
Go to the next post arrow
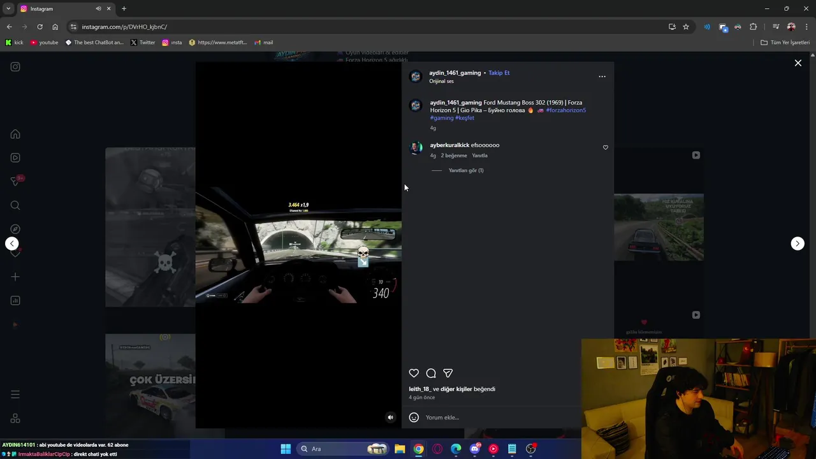pos(798,244)
